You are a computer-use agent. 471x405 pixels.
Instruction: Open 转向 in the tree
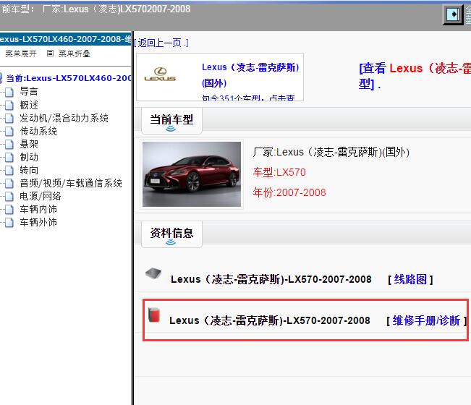point(29,170)
